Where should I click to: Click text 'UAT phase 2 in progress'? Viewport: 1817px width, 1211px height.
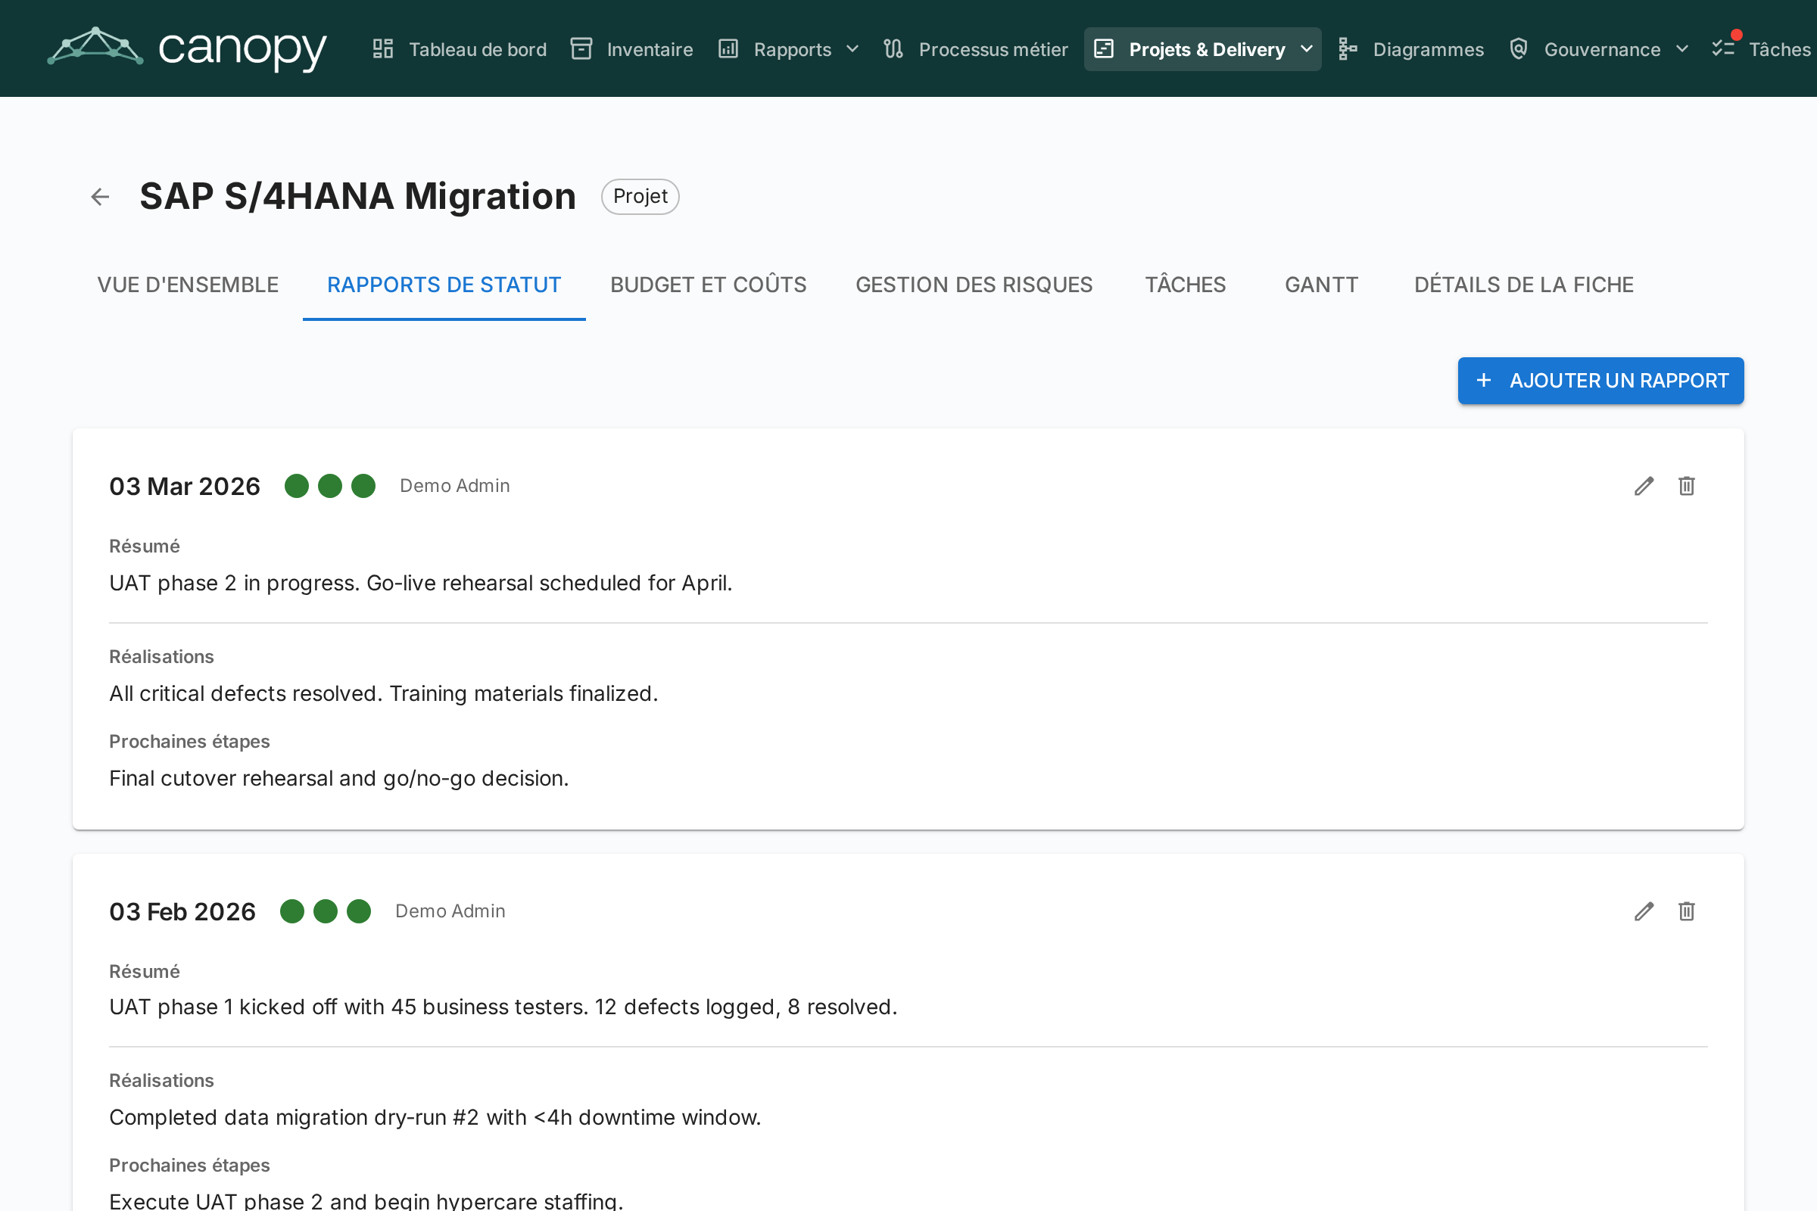tap(234, 583)
